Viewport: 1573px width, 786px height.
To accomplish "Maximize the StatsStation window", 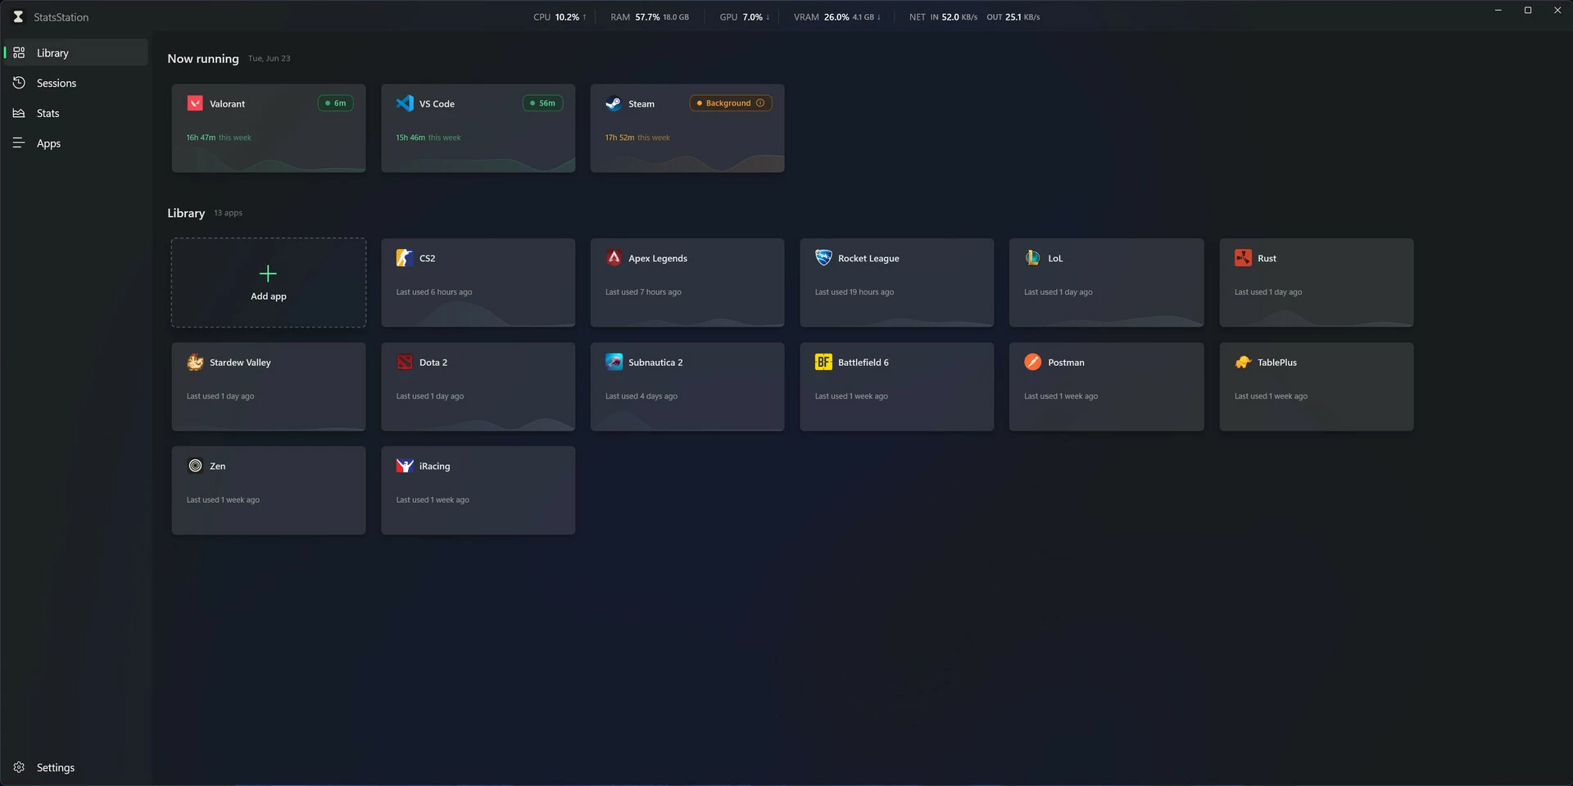I will 1528,11.
